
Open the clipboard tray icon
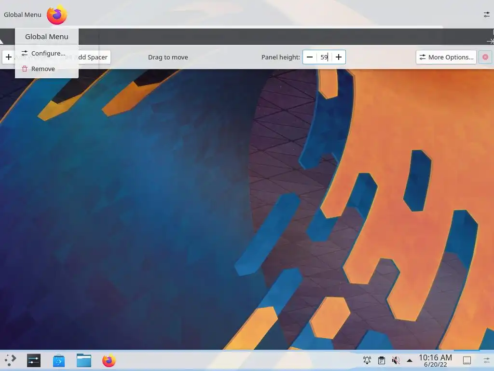coord(382,360)
